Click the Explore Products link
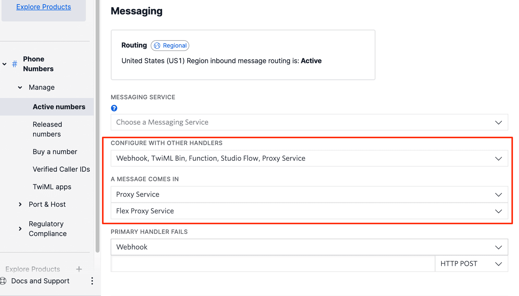This screenshot has width=519, height=296. 43,6
